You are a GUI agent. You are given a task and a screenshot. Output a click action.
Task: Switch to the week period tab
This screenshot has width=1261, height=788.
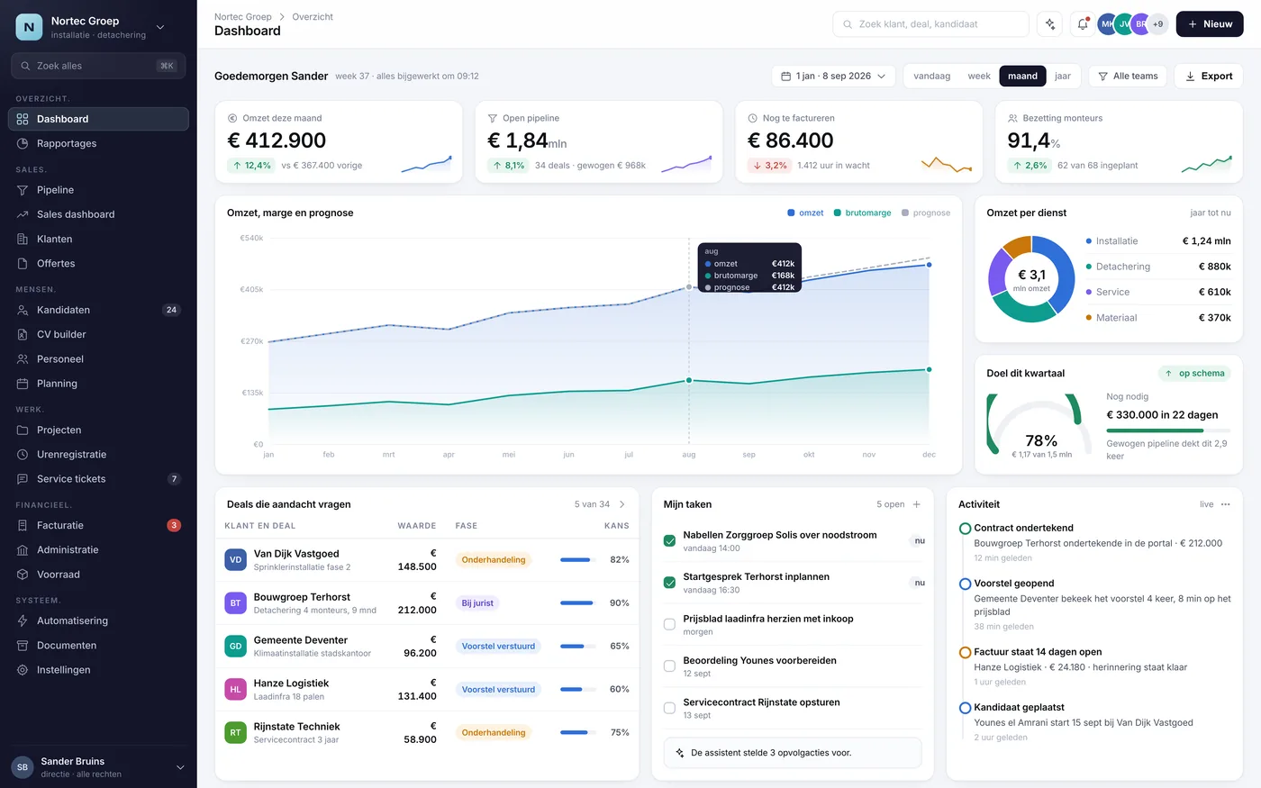(979, 77)
